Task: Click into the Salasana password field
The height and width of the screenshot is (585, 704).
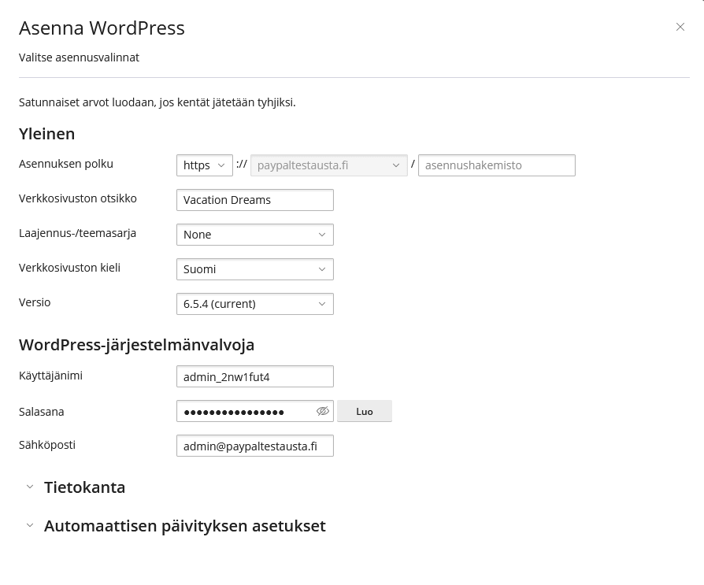Action: coord(244,411)
